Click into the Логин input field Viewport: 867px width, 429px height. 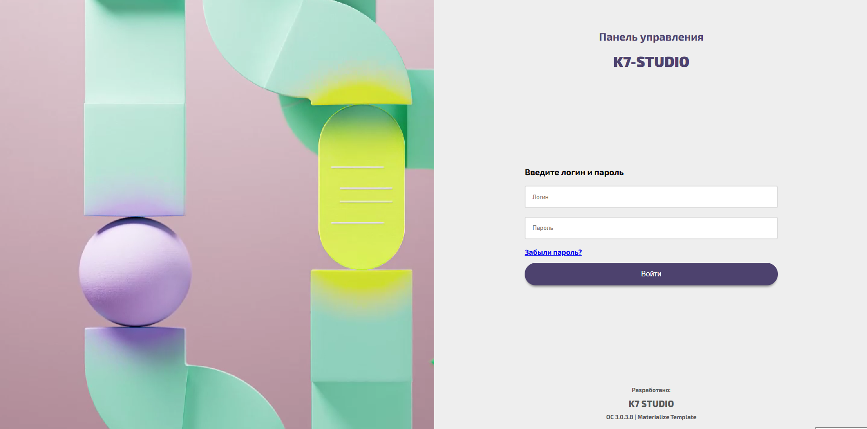[651, 197]
